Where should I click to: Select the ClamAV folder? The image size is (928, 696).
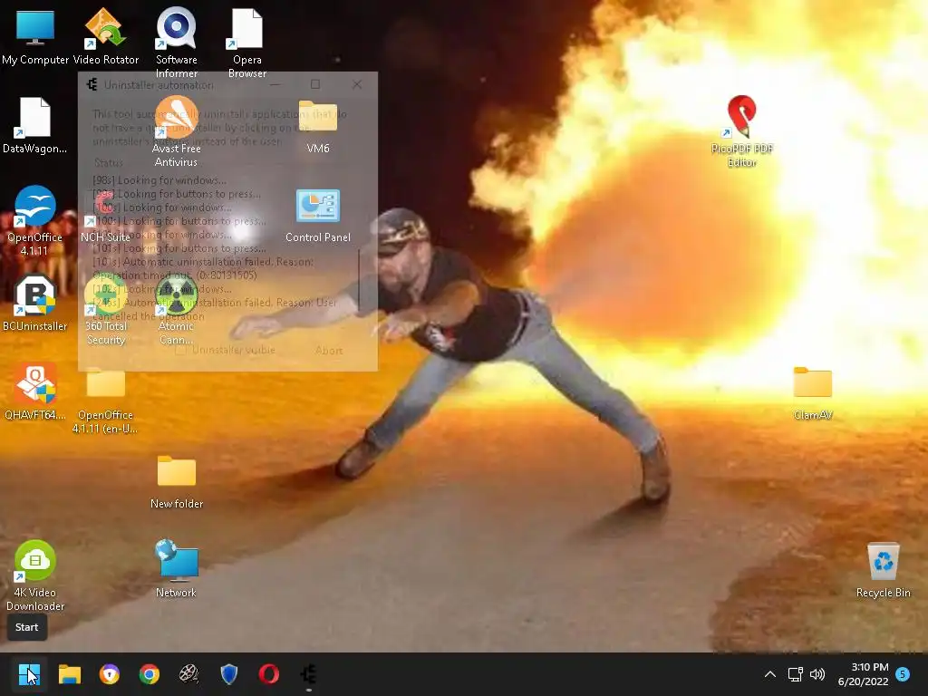click(x=813, y=393)
